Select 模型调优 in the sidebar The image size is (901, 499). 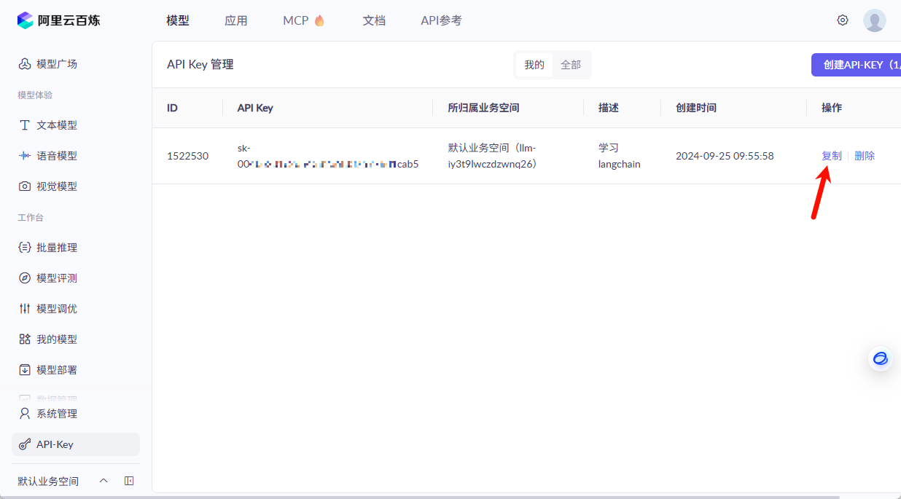76,309
